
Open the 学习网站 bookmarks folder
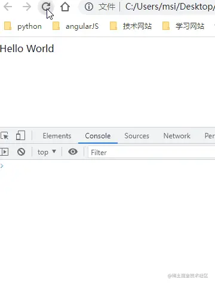click(183, 26)
